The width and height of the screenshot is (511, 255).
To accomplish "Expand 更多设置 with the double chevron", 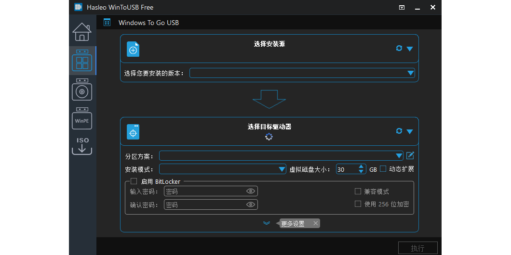I will pyautogui.click(x=267, y=223).
